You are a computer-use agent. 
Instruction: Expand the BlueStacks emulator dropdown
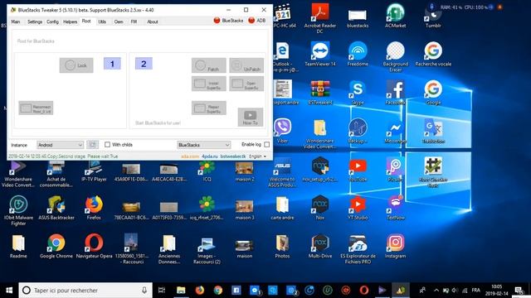[x=203, y=145]
